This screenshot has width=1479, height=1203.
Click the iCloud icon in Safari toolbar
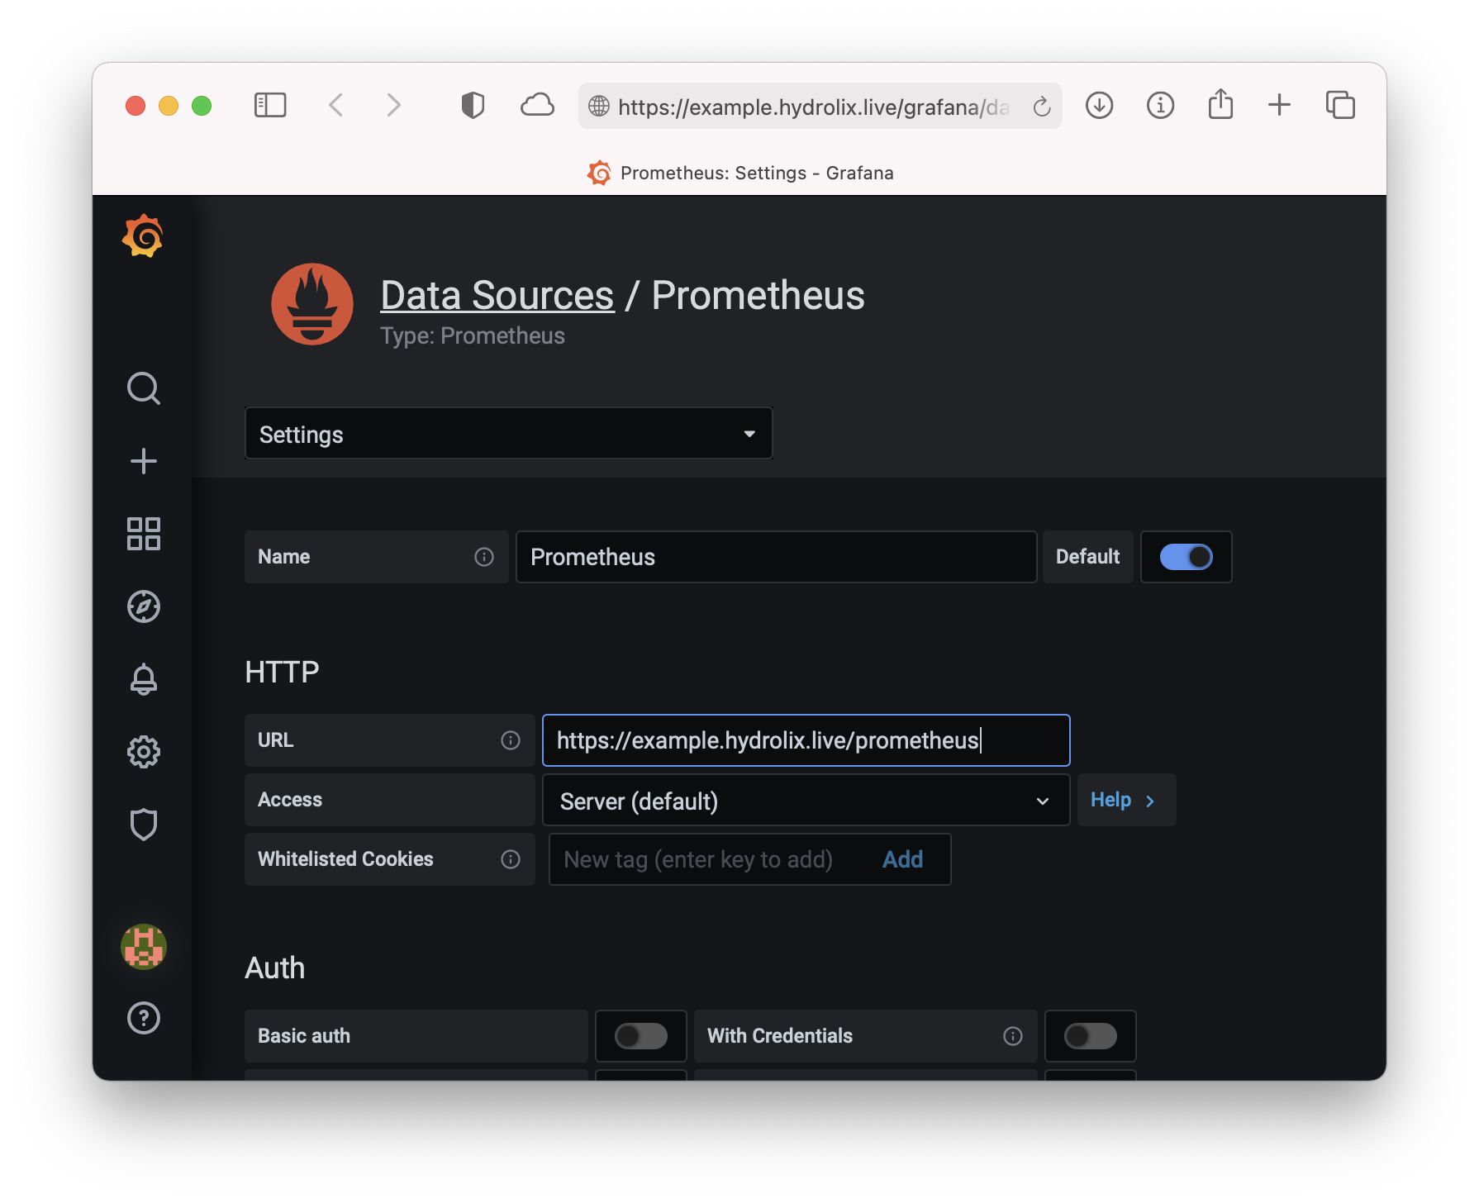(x=537, y=106)
